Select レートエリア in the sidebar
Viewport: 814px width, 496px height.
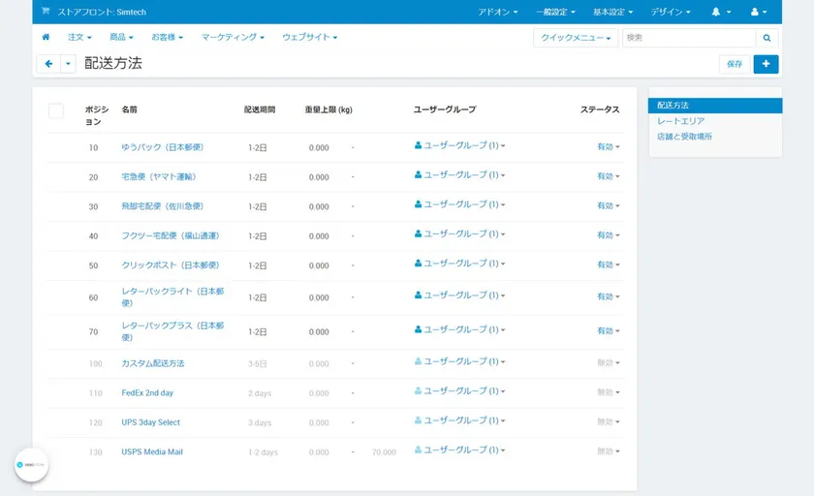click(x=680, y=121)
